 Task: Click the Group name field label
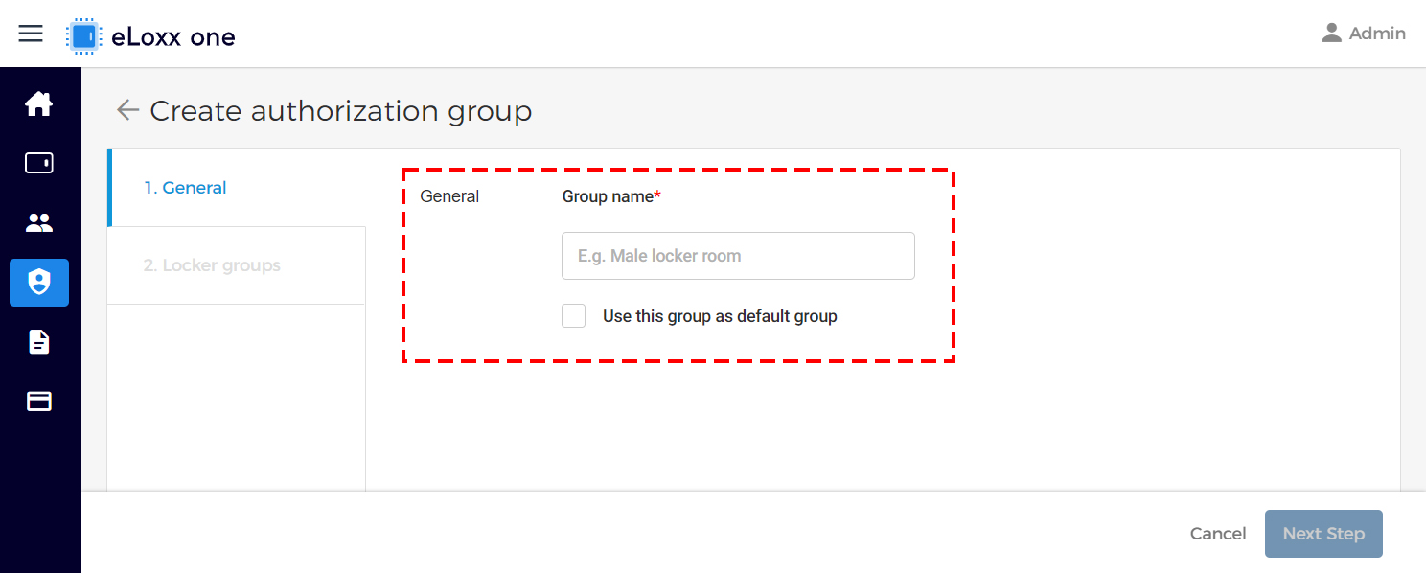click(x=611, y=196)
